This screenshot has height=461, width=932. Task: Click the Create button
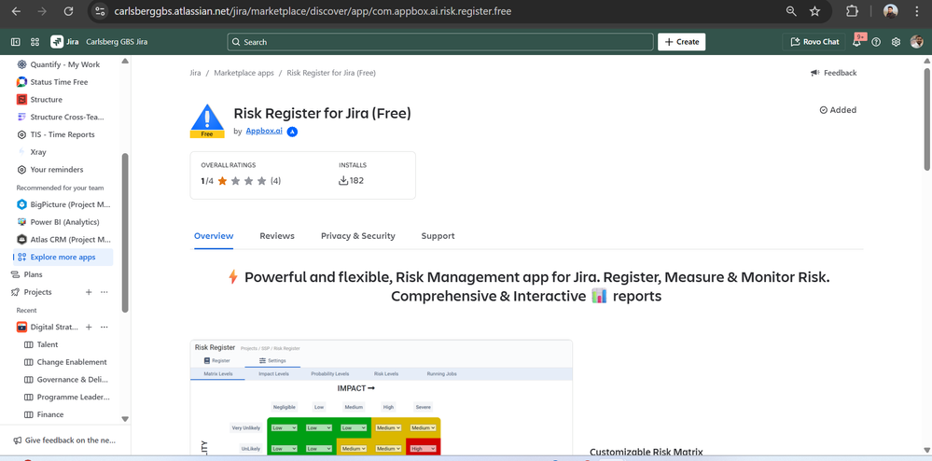click(x=681, y=42)
